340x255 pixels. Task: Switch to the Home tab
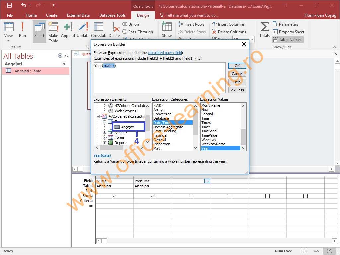coord(31,15)
